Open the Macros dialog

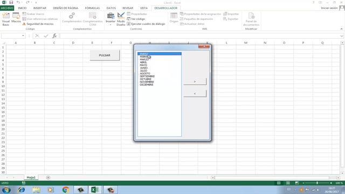click(x=16, y=18)
